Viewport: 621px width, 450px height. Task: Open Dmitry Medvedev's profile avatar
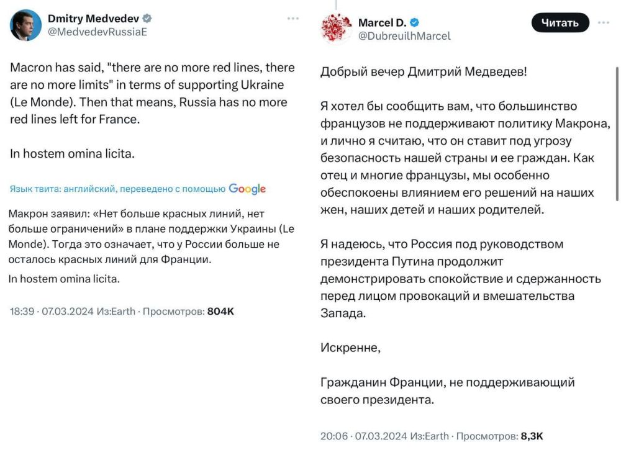click(x=24, y=25)
